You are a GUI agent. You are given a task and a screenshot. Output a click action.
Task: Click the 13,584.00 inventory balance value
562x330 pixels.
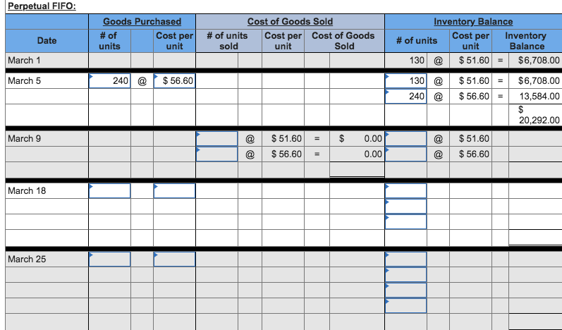coord(539,96)
